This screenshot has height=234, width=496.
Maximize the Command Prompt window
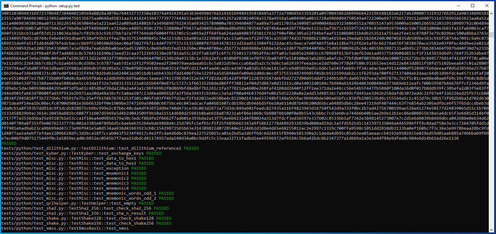pos(473,6)
